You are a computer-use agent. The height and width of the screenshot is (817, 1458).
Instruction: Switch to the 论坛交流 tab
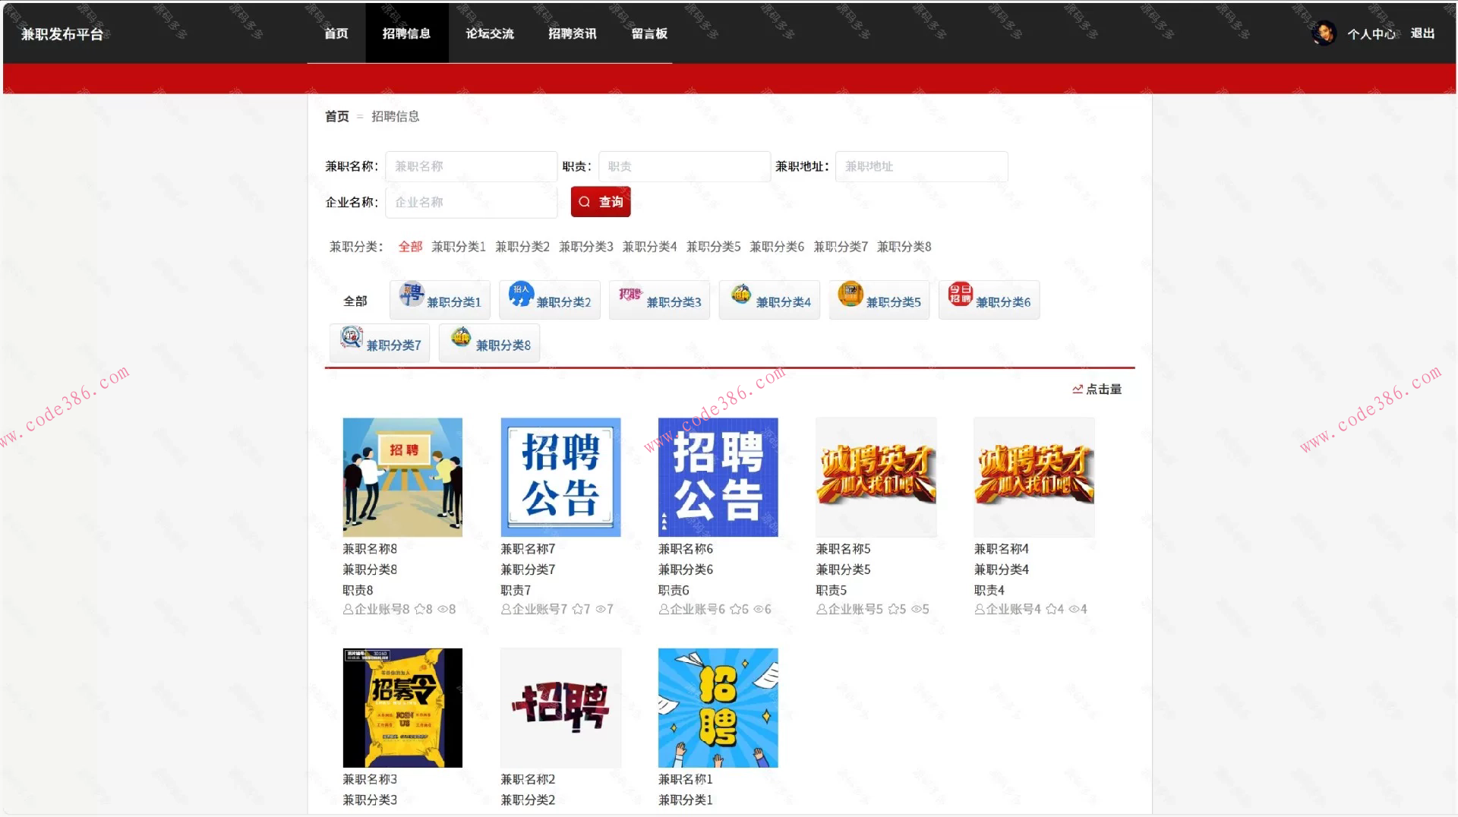click(x=490, y=33)
